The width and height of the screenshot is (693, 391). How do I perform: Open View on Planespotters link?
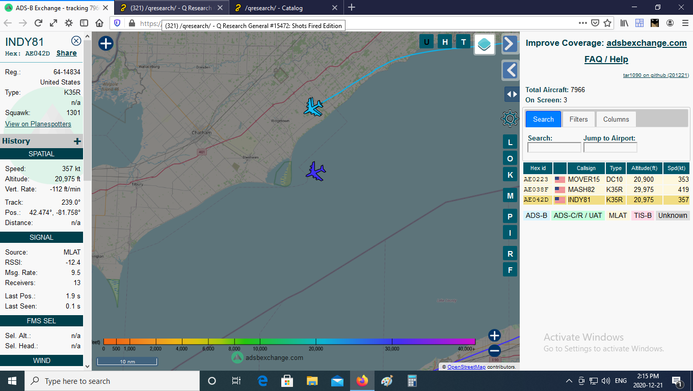38,124
